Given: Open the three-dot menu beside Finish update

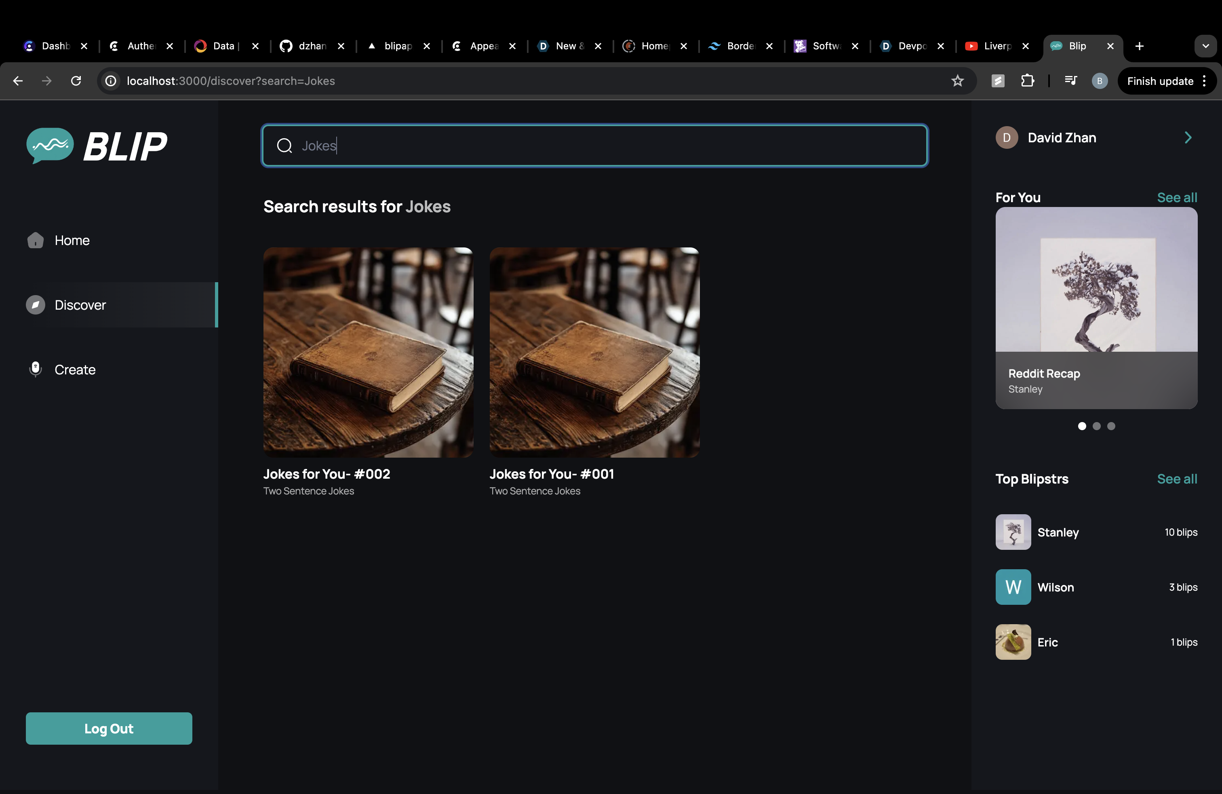Looking at the screenshot, I should pos(1205,80).
